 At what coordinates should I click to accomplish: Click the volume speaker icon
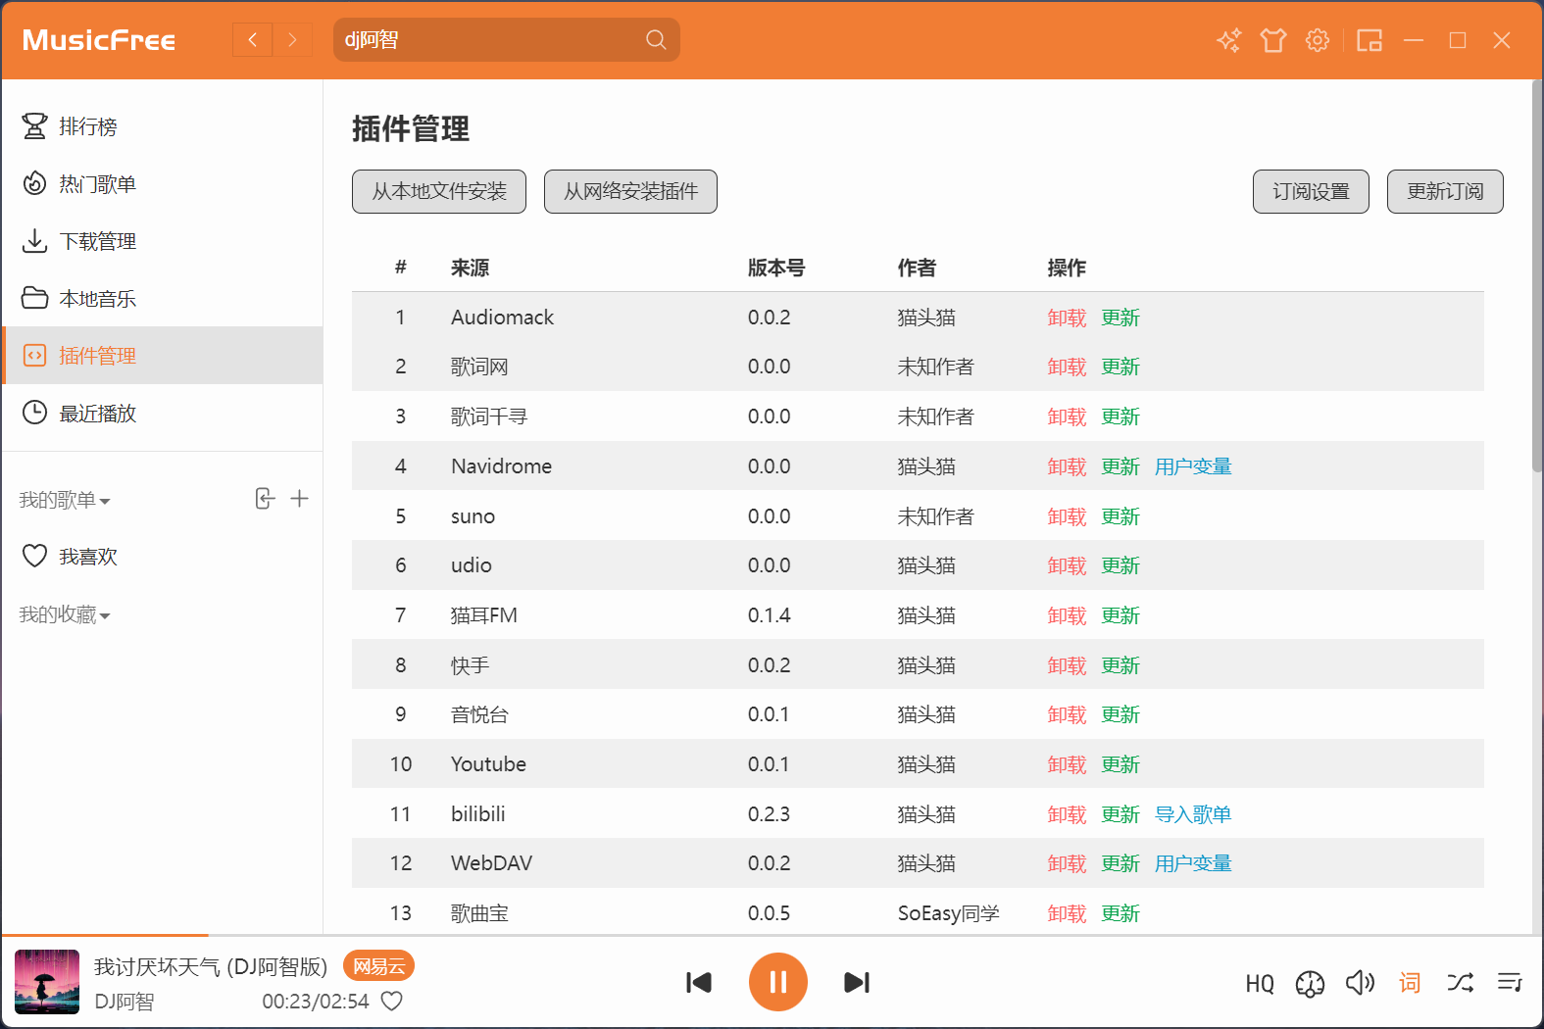(1360, 982)
